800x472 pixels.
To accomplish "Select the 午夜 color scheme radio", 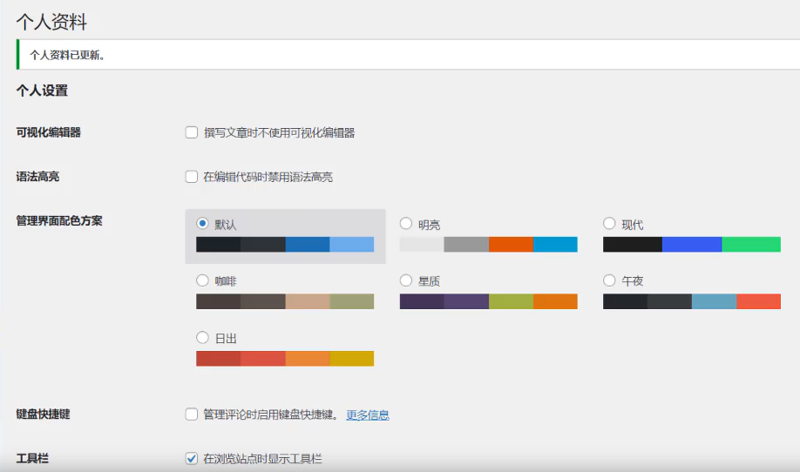I will [x=609, y=280].
